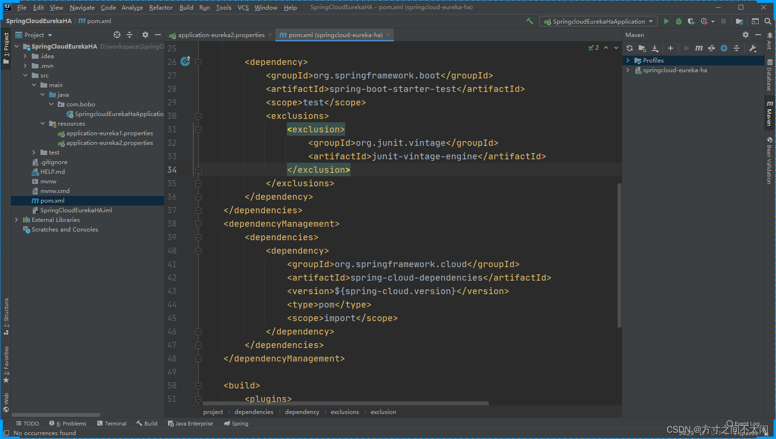Toggle Skip Tests mode in Maven
Image resolution: width=776 pixels, height=439 pixels.
(x=724, y=48)
